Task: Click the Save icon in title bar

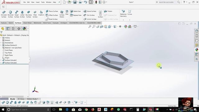Action: pos(75,2)
